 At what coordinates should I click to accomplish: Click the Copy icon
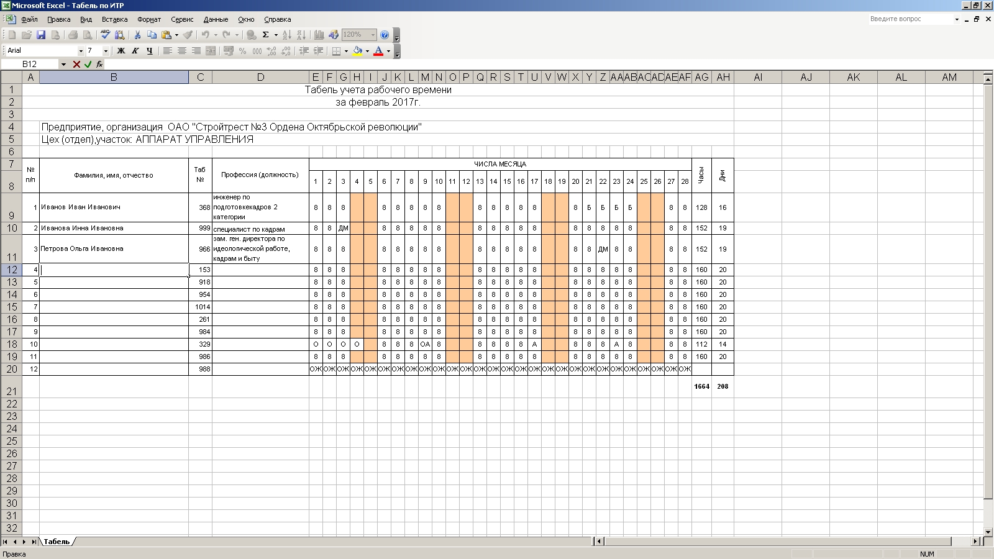coord(152,35)
